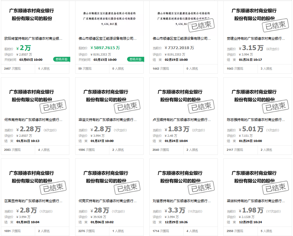Click starting price ¥2万
Image resolution: width=293 pixels, height=236 pixels.
[x=24, y=48]
